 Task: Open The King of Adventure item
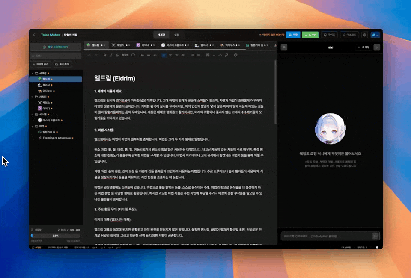57,138
